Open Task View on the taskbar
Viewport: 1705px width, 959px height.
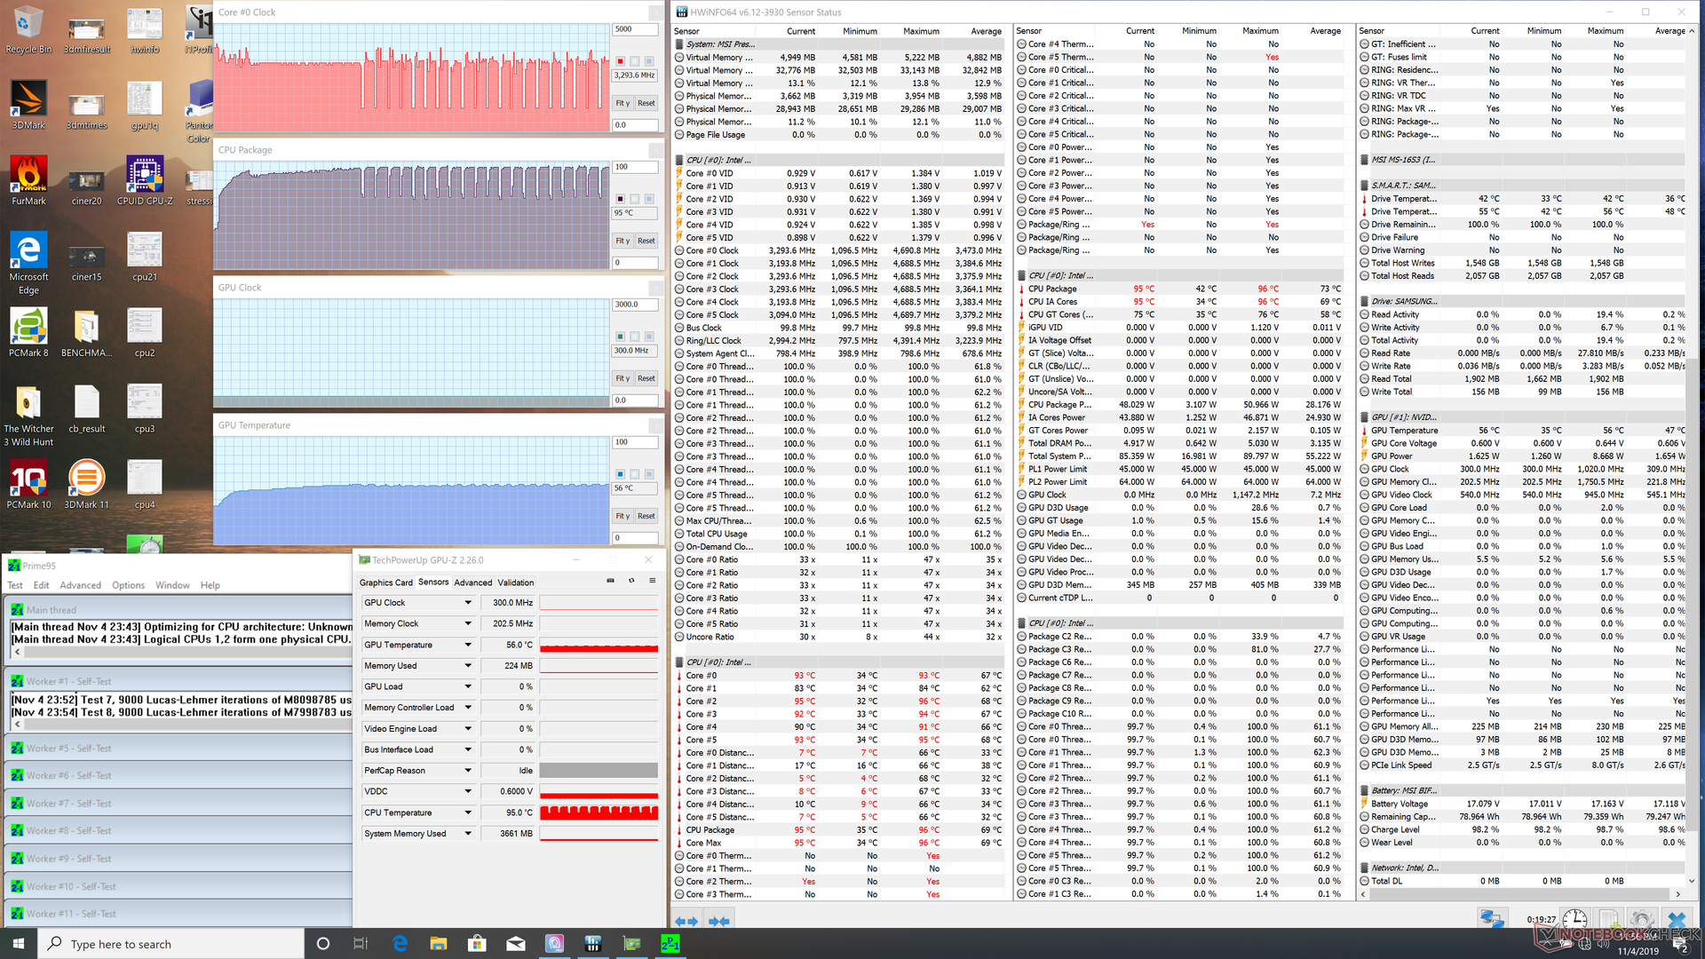point(361,944)
